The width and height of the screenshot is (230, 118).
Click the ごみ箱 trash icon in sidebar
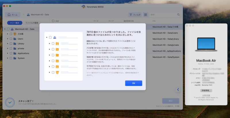(15, 34)
